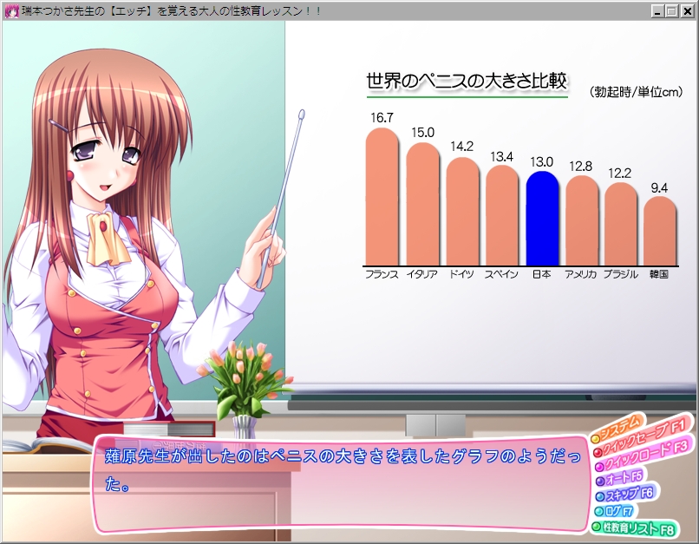Screen dimensions: 699x544
Task: Click the game icon in the title bar
Action: pyautogui.click(x=11, y=11)
